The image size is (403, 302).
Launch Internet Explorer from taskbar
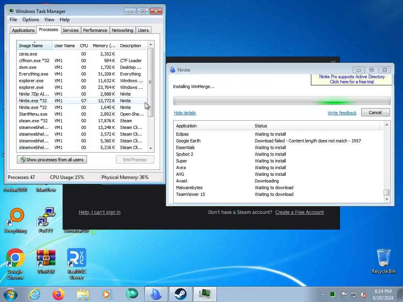(x=34, y=294)
